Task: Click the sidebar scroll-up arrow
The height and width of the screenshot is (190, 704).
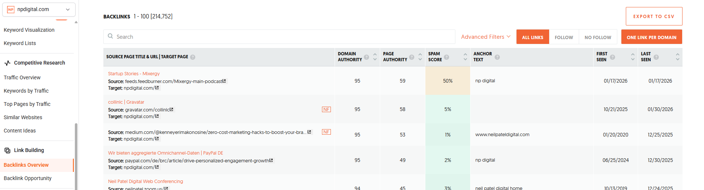Action: pos(76,22)
